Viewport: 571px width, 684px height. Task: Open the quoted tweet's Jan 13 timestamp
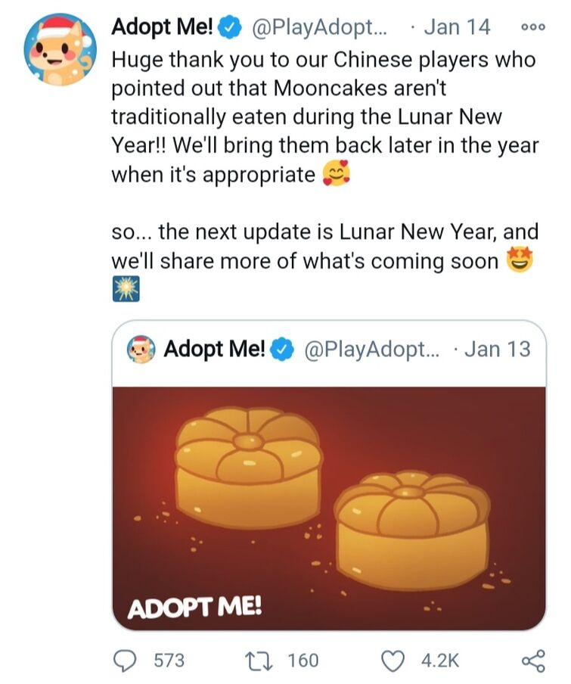click(x=498, y=350)
